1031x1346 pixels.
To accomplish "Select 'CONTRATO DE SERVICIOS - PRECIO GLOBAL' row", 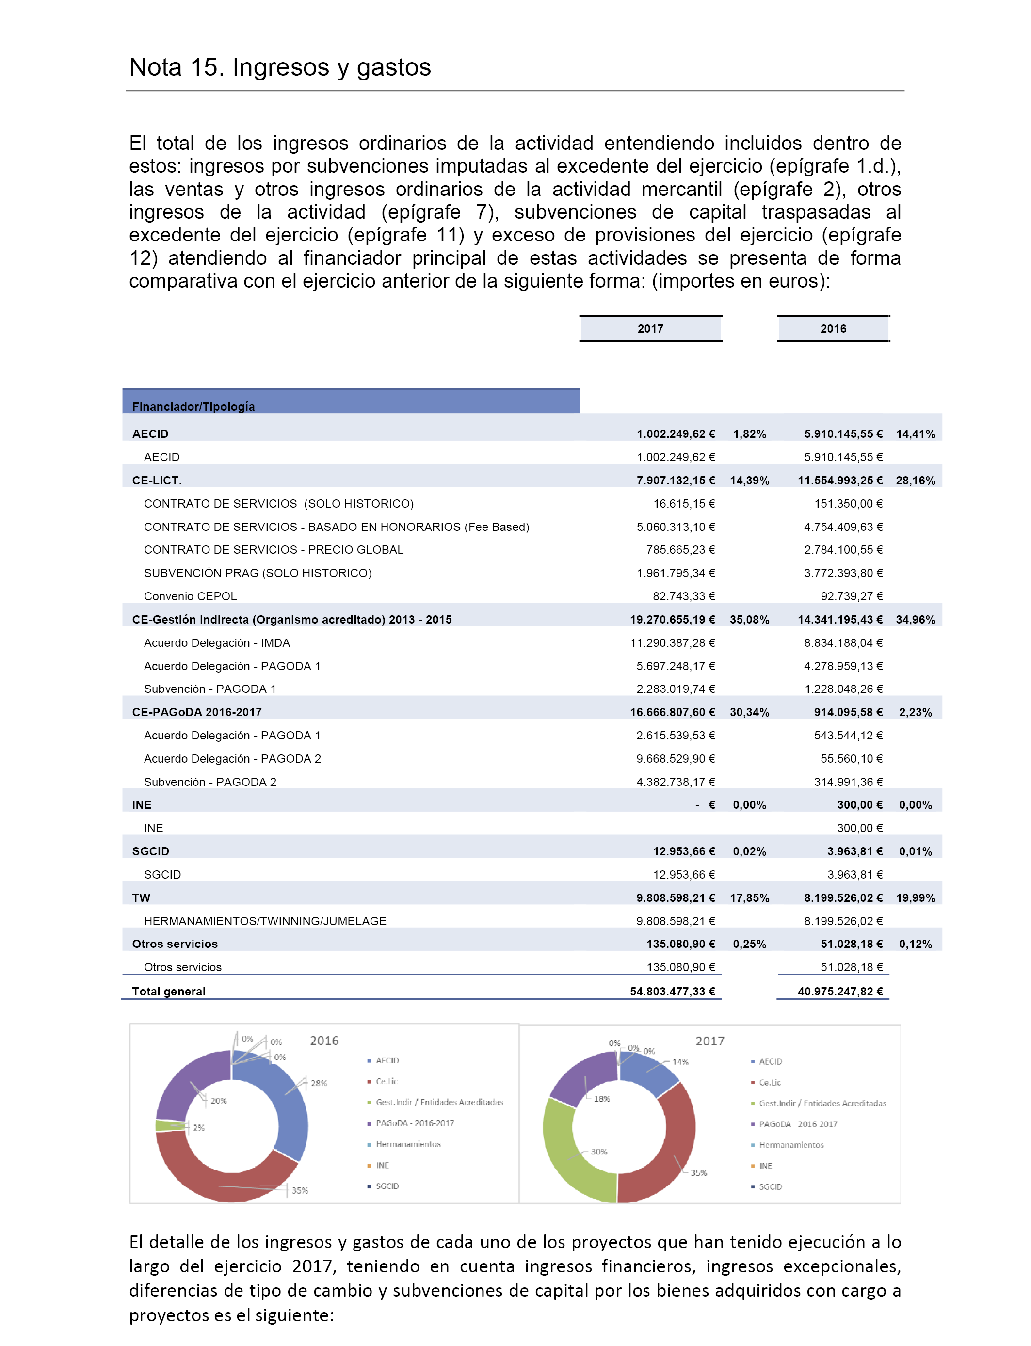I will (274, 550).
